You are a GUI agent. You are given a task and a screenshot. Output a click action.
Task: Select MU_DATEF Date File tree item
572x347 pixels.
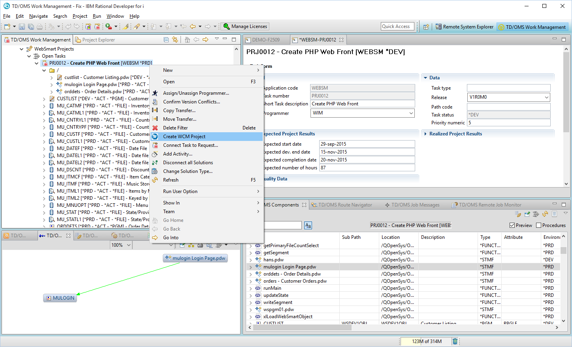(98, 148)
